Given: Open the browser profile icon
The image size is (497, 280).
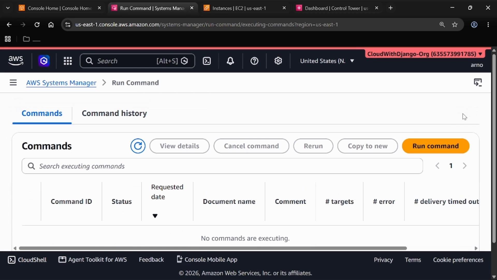Looking at the screenshot, I should [474, 25].
